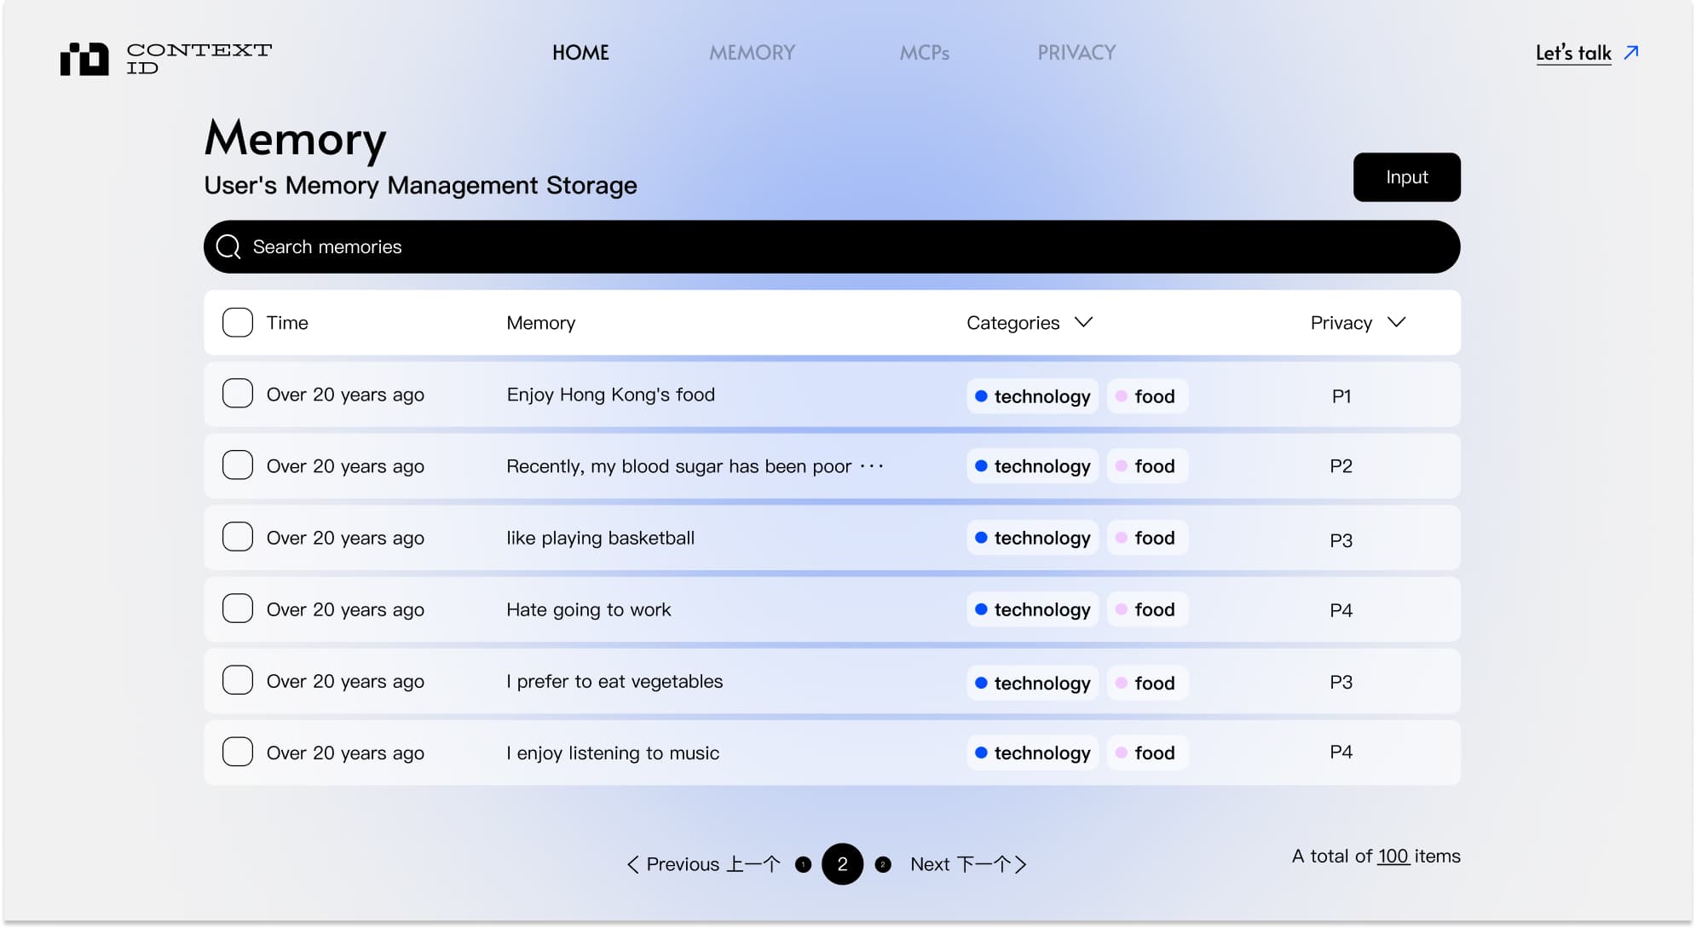Click food tag in blood sugar row
1696x929 pixels.
pos(1147,466)
